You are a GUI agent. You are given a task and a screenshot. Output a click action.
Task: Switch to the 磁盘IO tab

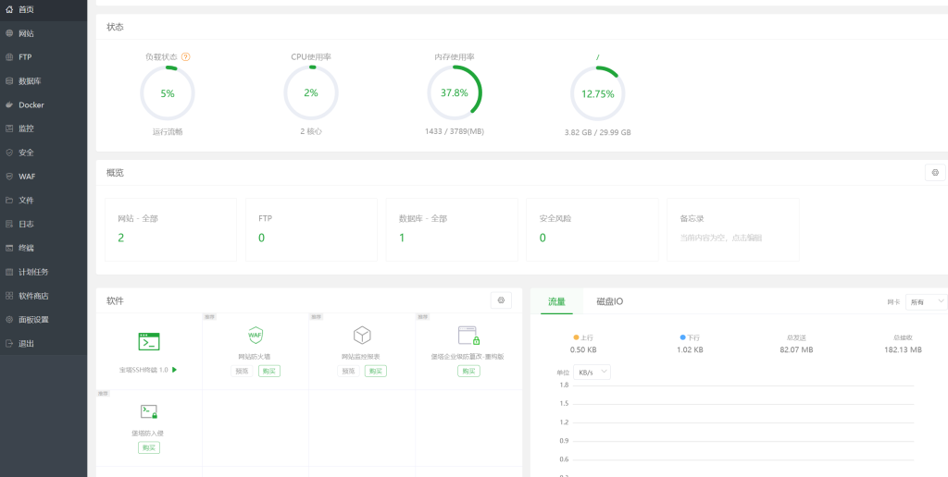pyautogui.click(x=609, y=301)
